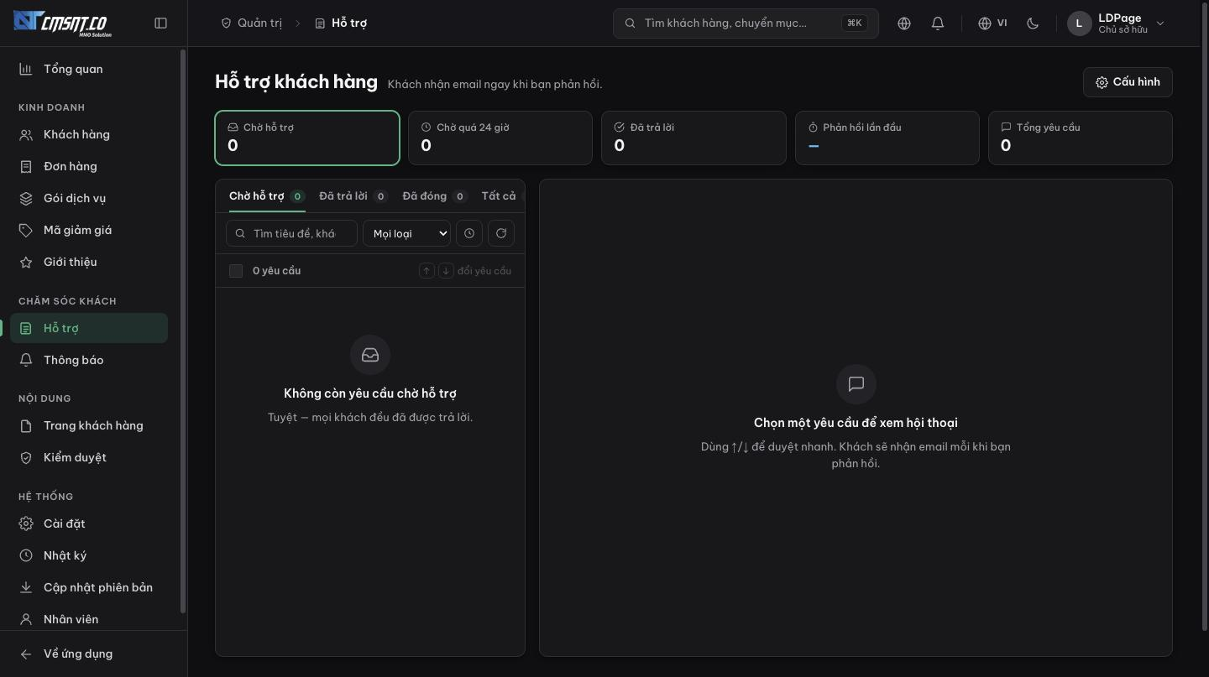The width and height of the screenshot is (1209, 677).
Task: Switch to light mode with moon icon
Action: coord(1033,23)
